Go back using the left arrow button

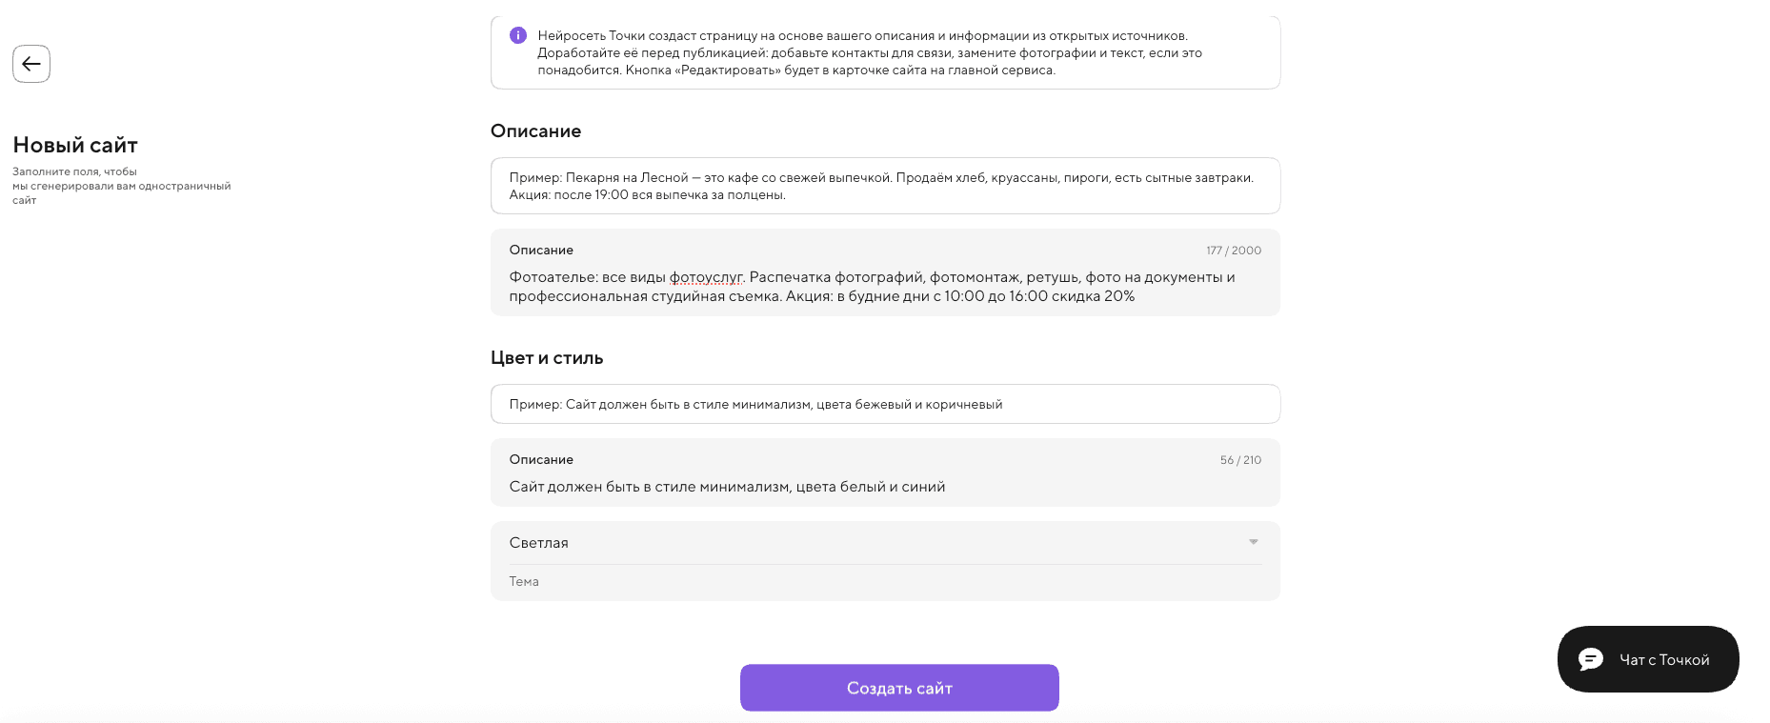[31, 64]
